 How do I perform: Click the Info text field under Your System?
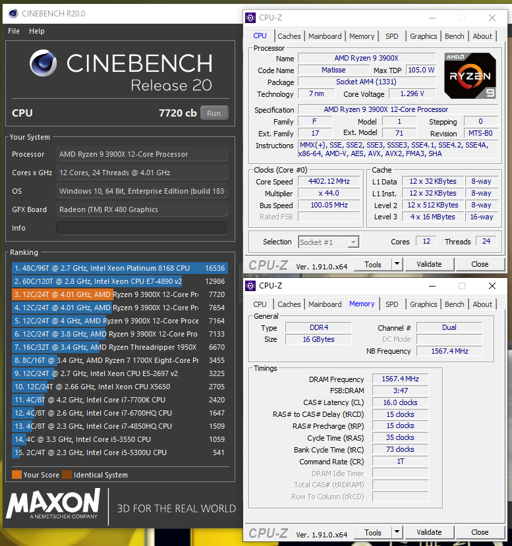[142, 228]
